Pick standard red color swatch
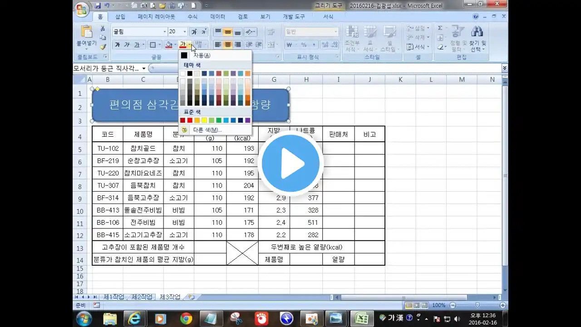This screenshot has width=581, height=327. [190, 120]
